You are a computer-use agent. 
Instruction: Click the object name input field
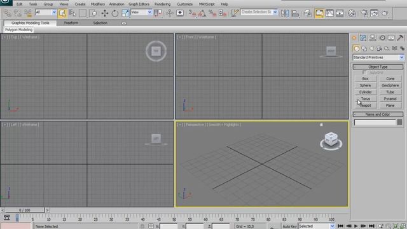coord(375,122)
